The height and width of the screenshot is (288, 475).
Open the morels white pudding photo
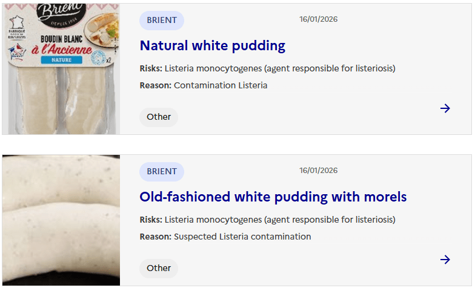coord(61,220)
